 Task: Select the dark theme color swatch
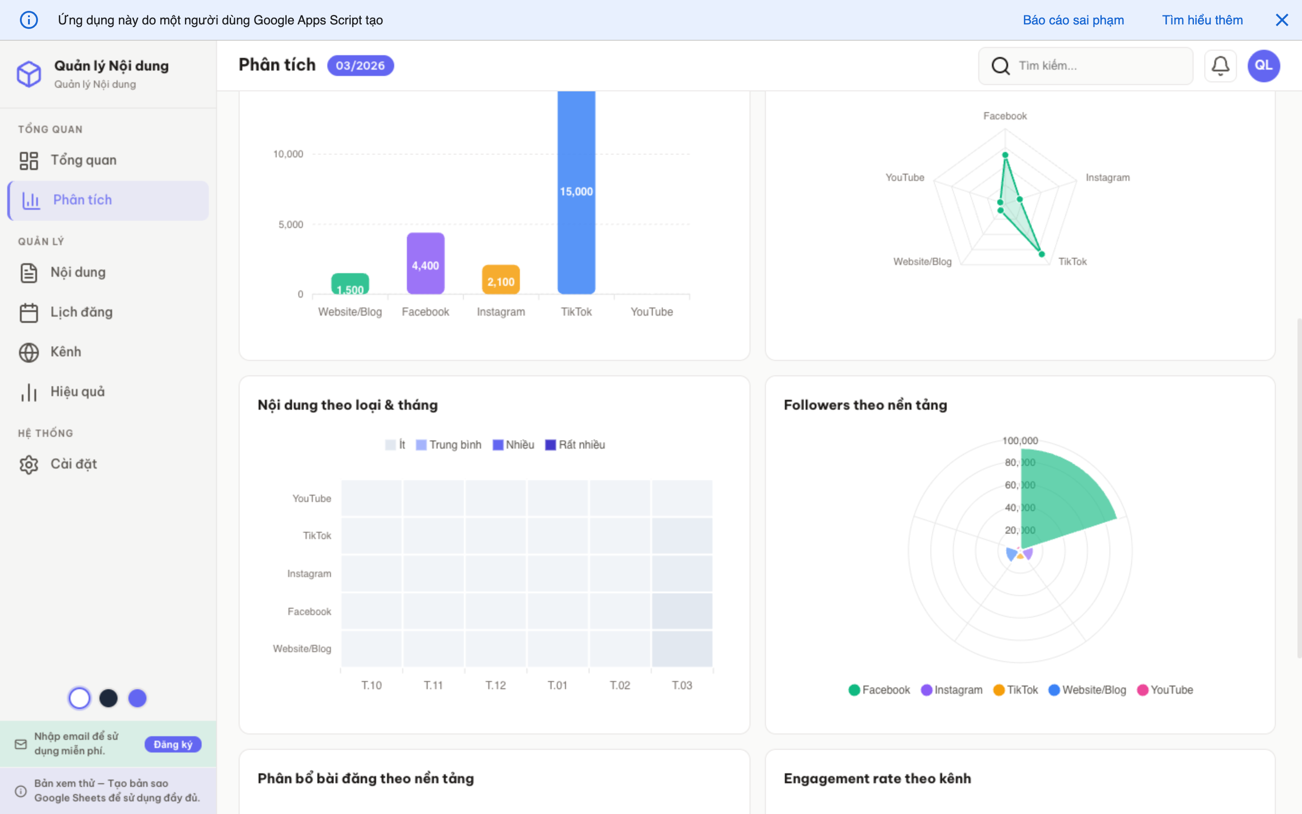108,698
